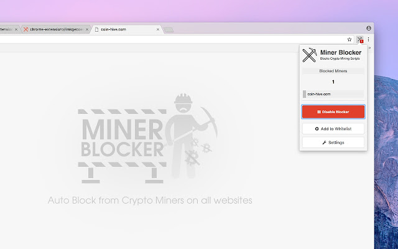398x249 pixels.
Task: Click the wrench icon beside Settings
Action: pos(324,143)
